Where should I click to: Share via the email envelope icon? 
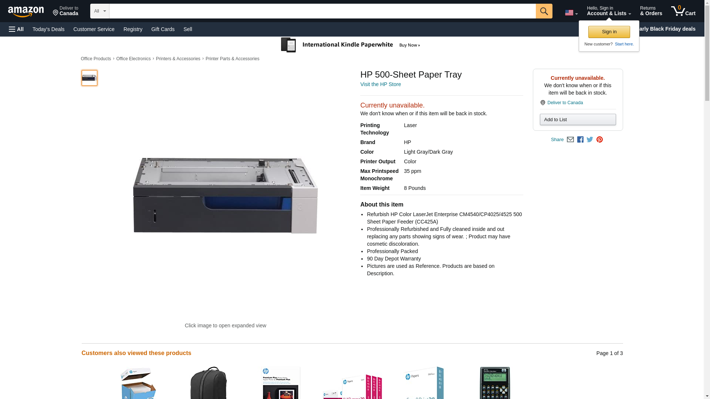tap(570, 140)
